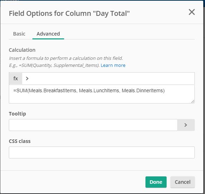
Task: Click empty area of fx toolbar row
Action: click(111, 79)
